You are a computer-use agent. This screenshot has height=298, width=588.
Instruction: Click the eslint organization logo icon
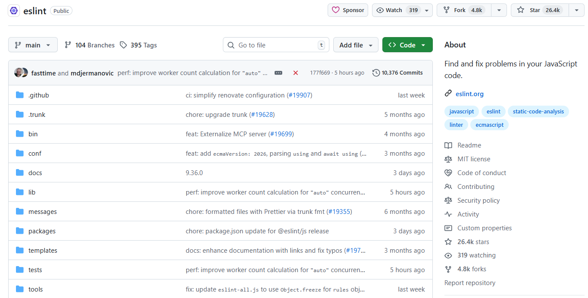14,11
